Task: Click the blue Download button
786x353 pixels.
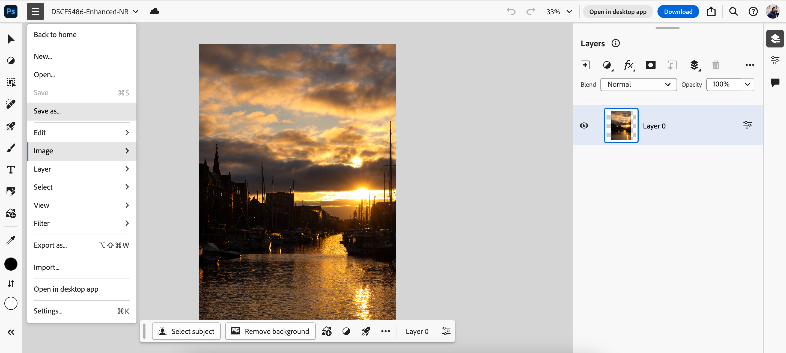Action: (678, 11)
